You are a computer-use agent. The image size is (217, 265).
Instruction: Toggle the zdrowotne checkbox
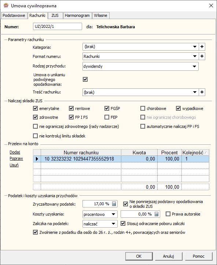[35, 117]
